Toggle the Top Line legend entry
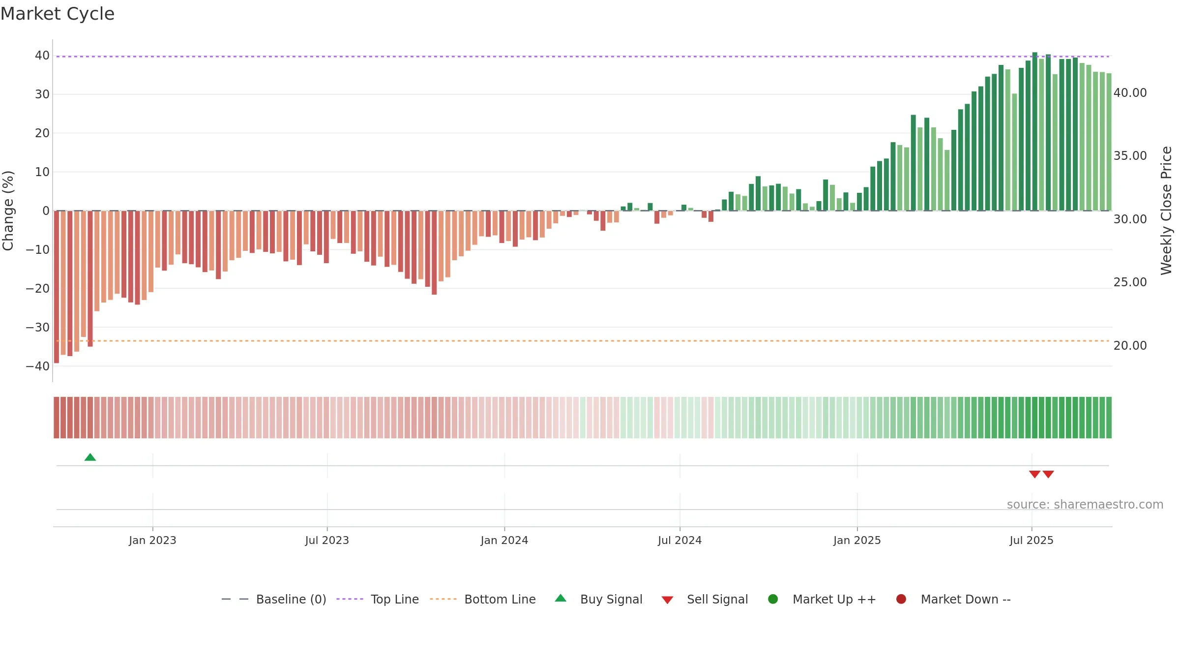This screenshot has height=664, width=1180. click(378, 599)
